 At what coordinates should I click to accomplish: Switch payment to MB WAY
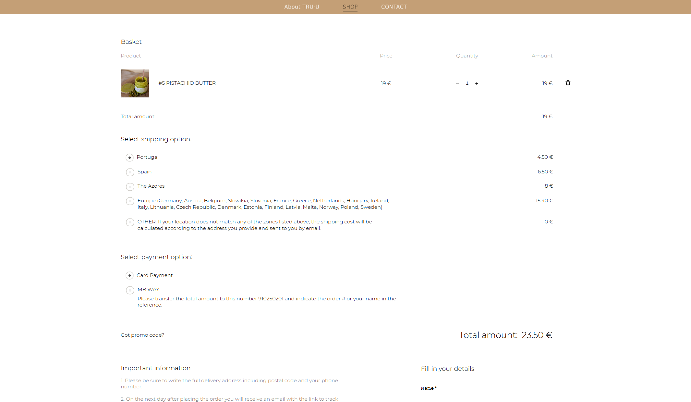pos(130,290)
